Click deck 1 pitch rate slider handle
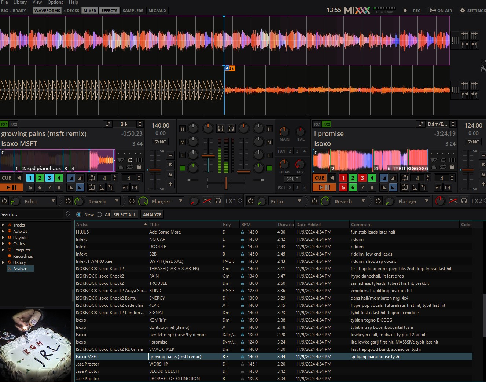Screen dimensions: 486x382 click(155, 170)
